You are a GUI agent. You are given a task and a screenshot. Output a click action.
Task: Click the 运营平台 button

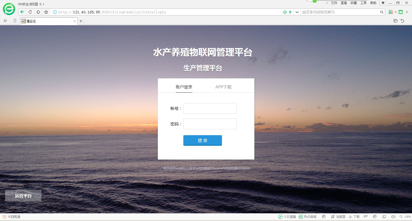point(23,196)
